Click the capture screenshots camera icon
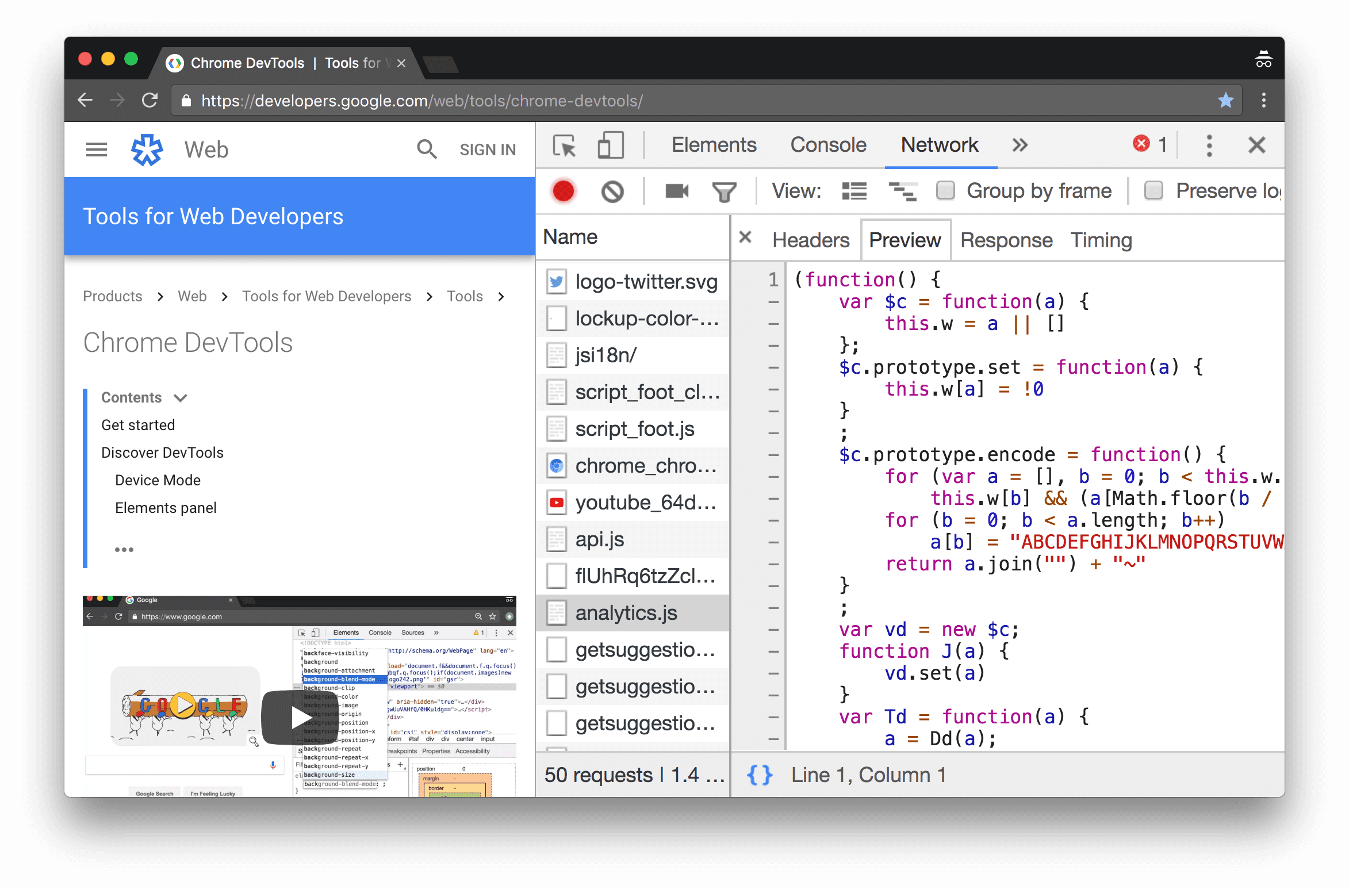This screenshot has height=889, width=1349. (x=676, y=191)
